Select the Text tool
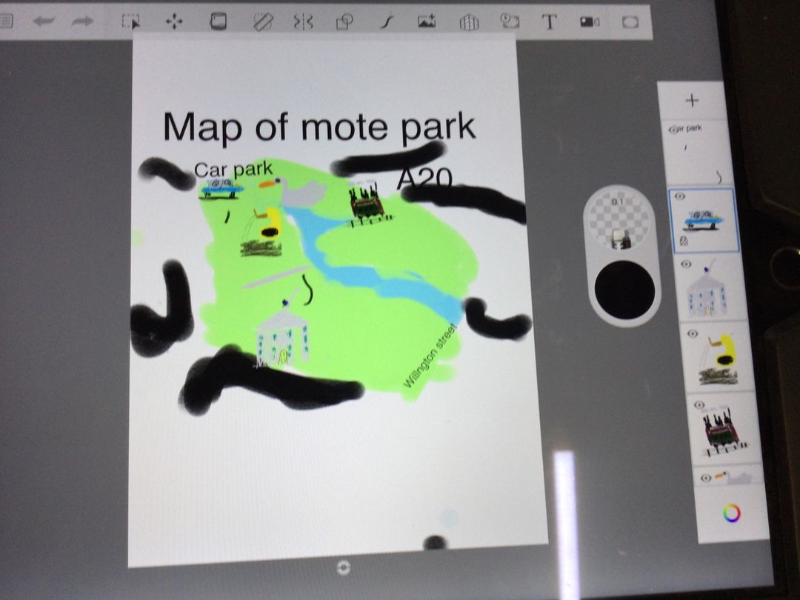 (x=550, y=21)
